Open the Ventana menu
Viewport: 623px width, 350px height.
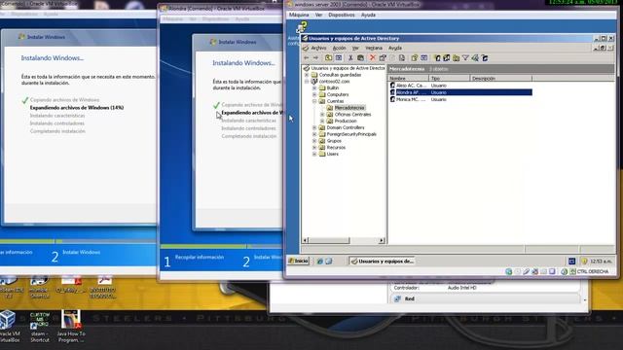374,48
